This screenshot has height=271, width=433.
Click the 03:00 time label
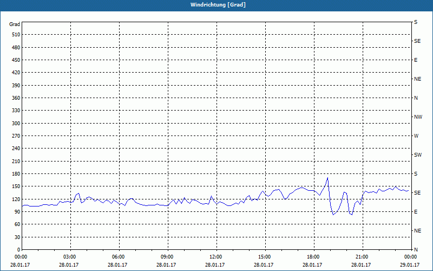click(71, 257)
